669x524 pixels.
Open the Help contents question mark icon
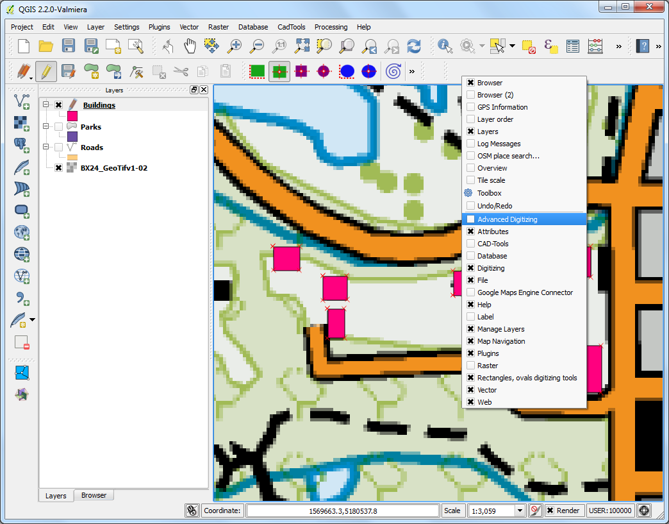(x=642, y=46)
